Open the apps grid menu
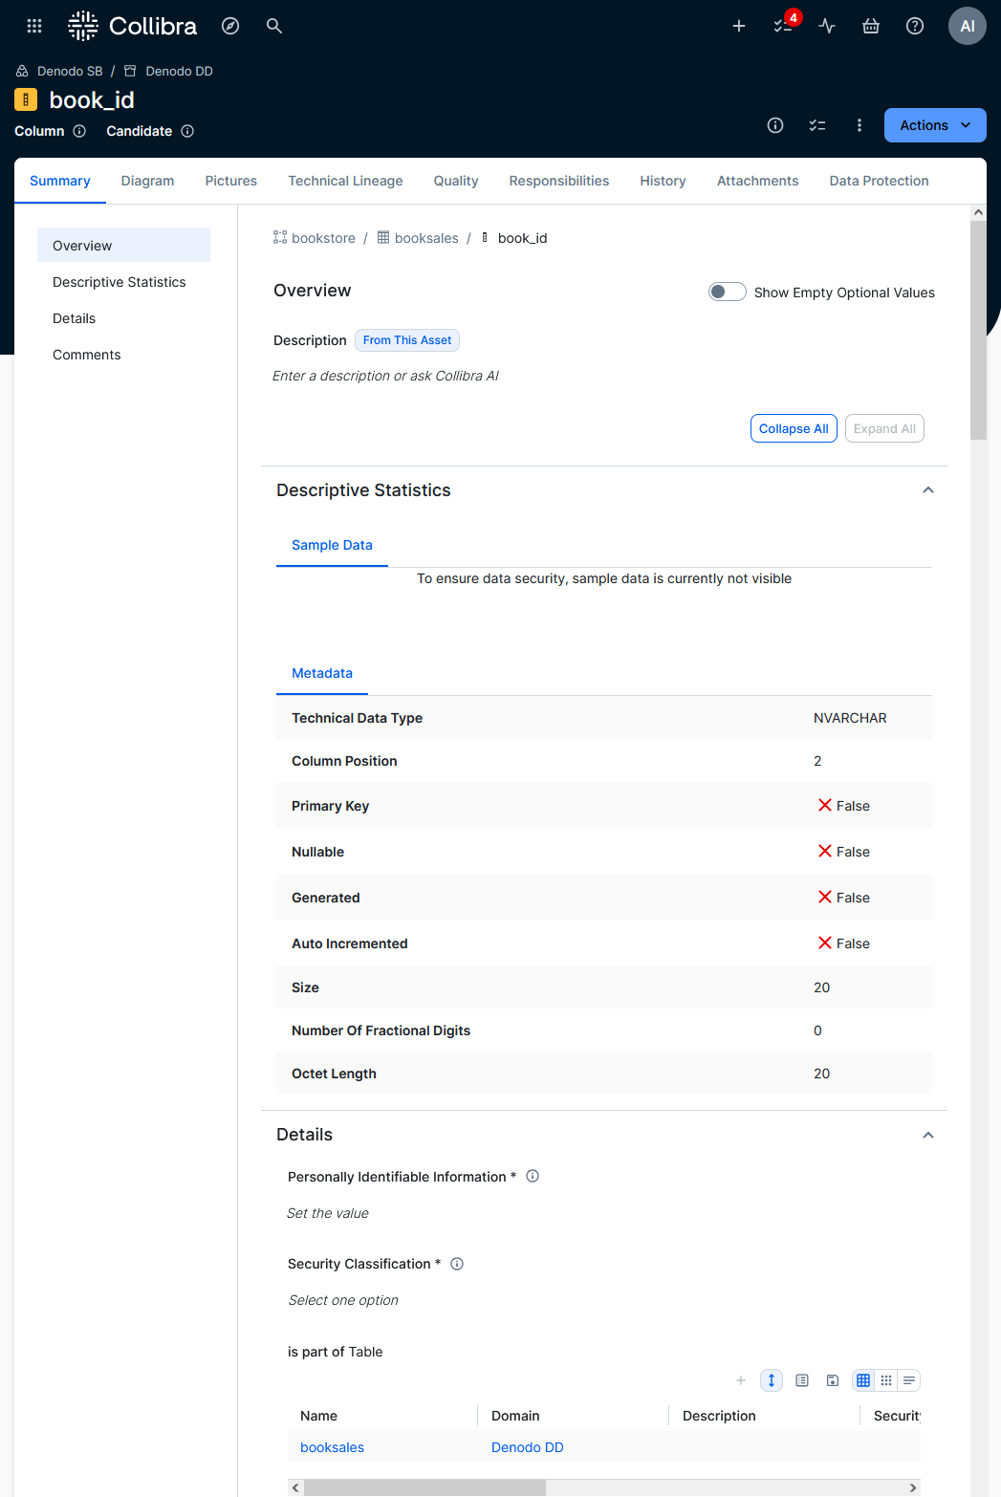Image resolution: width=1001 pixels, height=1497 pixels. pos(34,26)
